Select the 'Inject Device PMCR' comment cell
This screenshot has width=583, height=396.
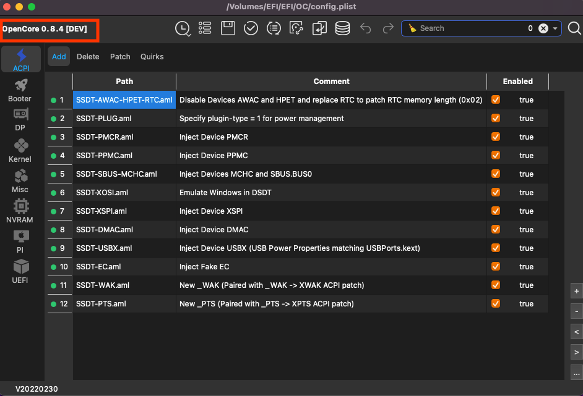(331, 137)
